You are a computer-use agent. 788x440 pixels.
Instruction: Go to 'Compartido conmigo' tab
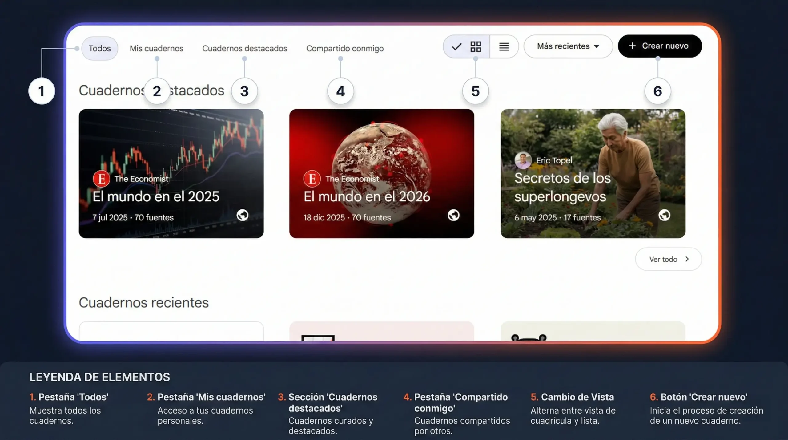point(345,48)
